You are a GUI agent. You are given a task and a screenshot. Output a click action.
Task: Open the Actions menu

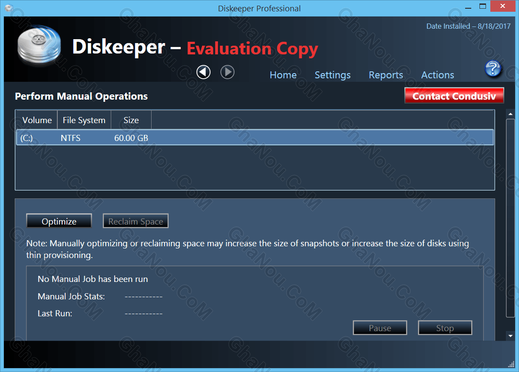click(x=437, y=75)
